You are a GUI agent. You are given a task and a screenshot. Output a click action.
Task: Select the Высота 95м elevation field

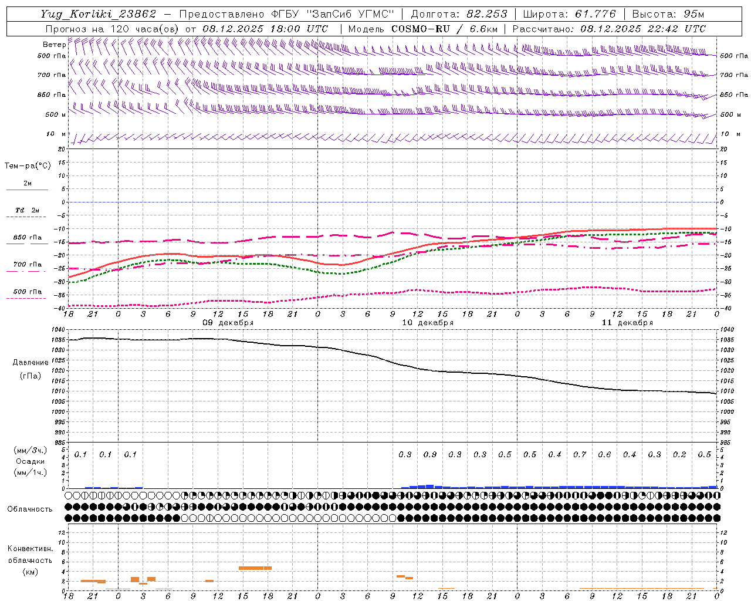click(x=668, y=14)
